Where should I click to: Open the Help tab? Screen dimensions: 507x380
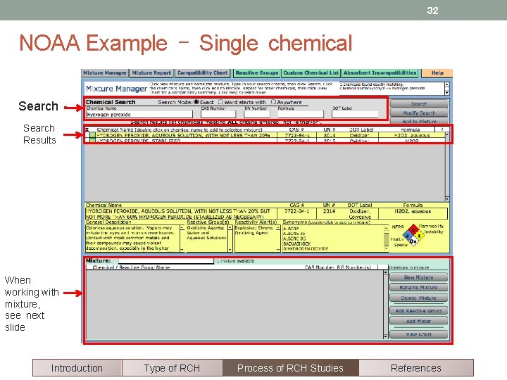pyautogui.click(x=437, y=73)
